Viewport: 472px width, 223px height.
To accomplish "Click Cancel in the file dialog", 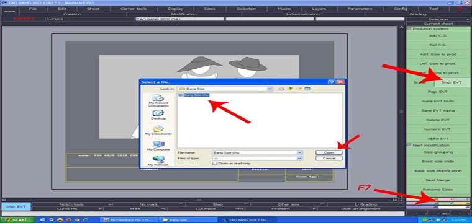I will [x=329, y=158].
